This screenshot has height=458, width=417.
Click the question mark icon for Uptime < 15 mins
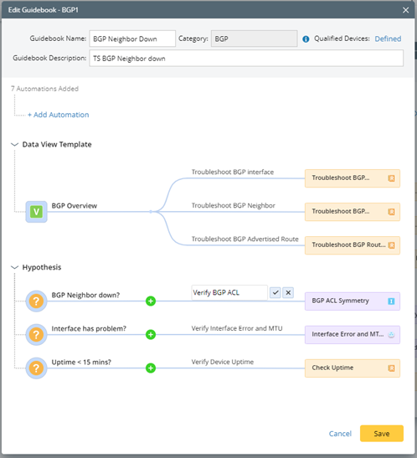[x=36, y=368]
